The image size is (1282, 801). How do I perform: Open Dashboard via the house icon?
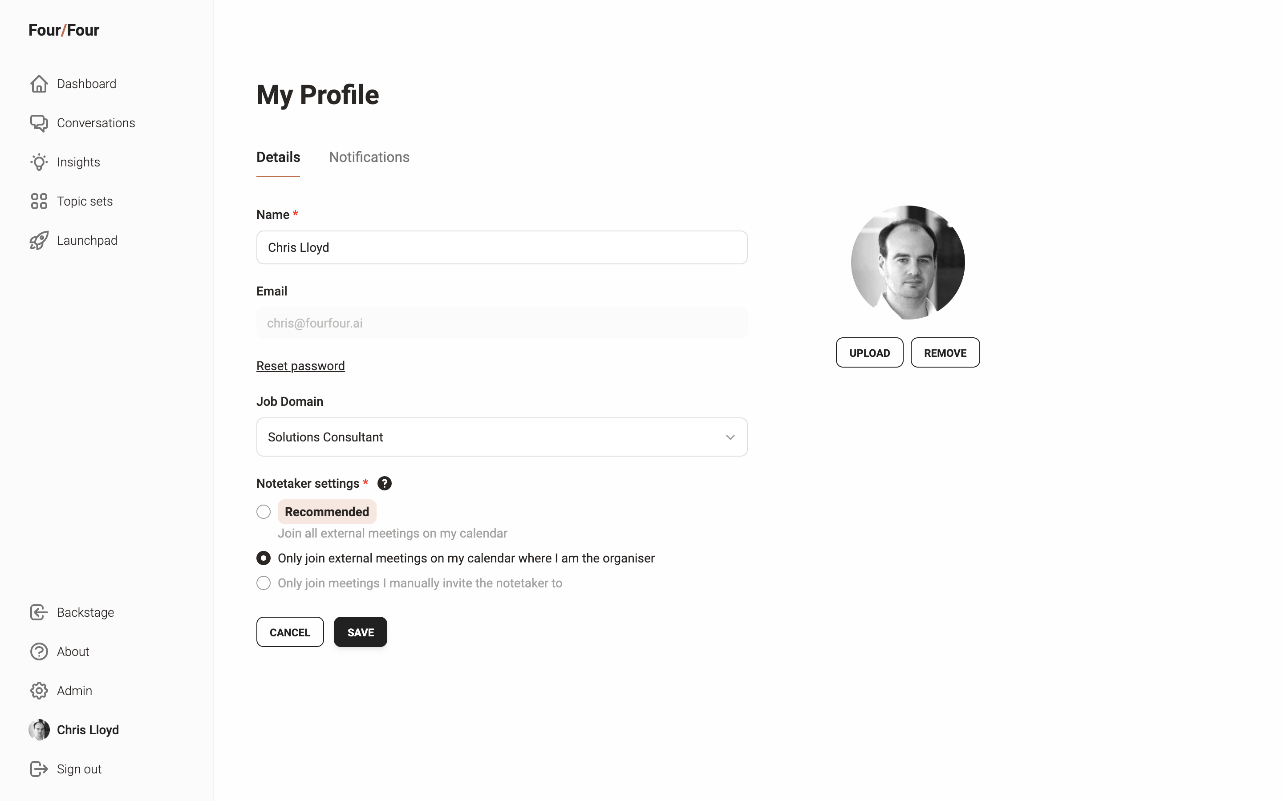(x=39, y=84)
